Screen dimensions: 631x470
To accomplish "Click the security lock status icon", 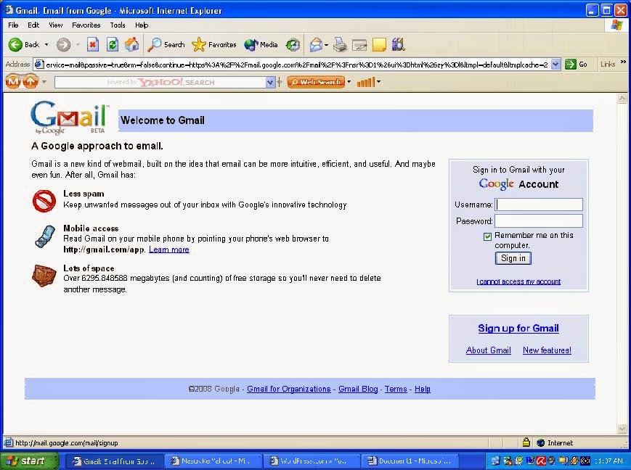I will pyautogui.click(x=526, y=442).
